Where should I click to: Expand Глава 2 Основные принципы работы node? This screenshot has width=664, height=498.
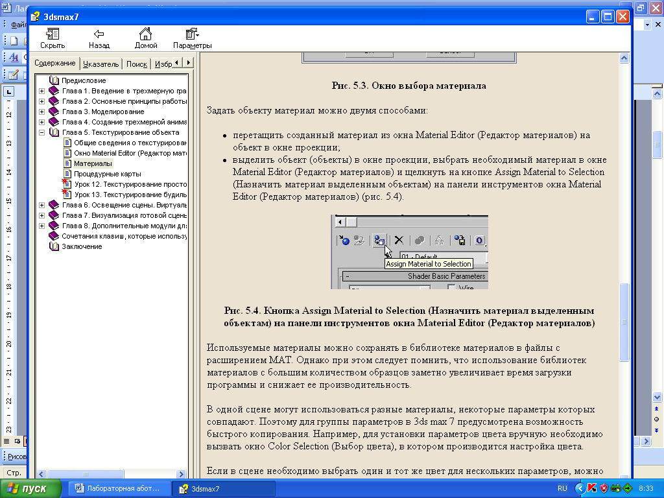pos(41,101)
